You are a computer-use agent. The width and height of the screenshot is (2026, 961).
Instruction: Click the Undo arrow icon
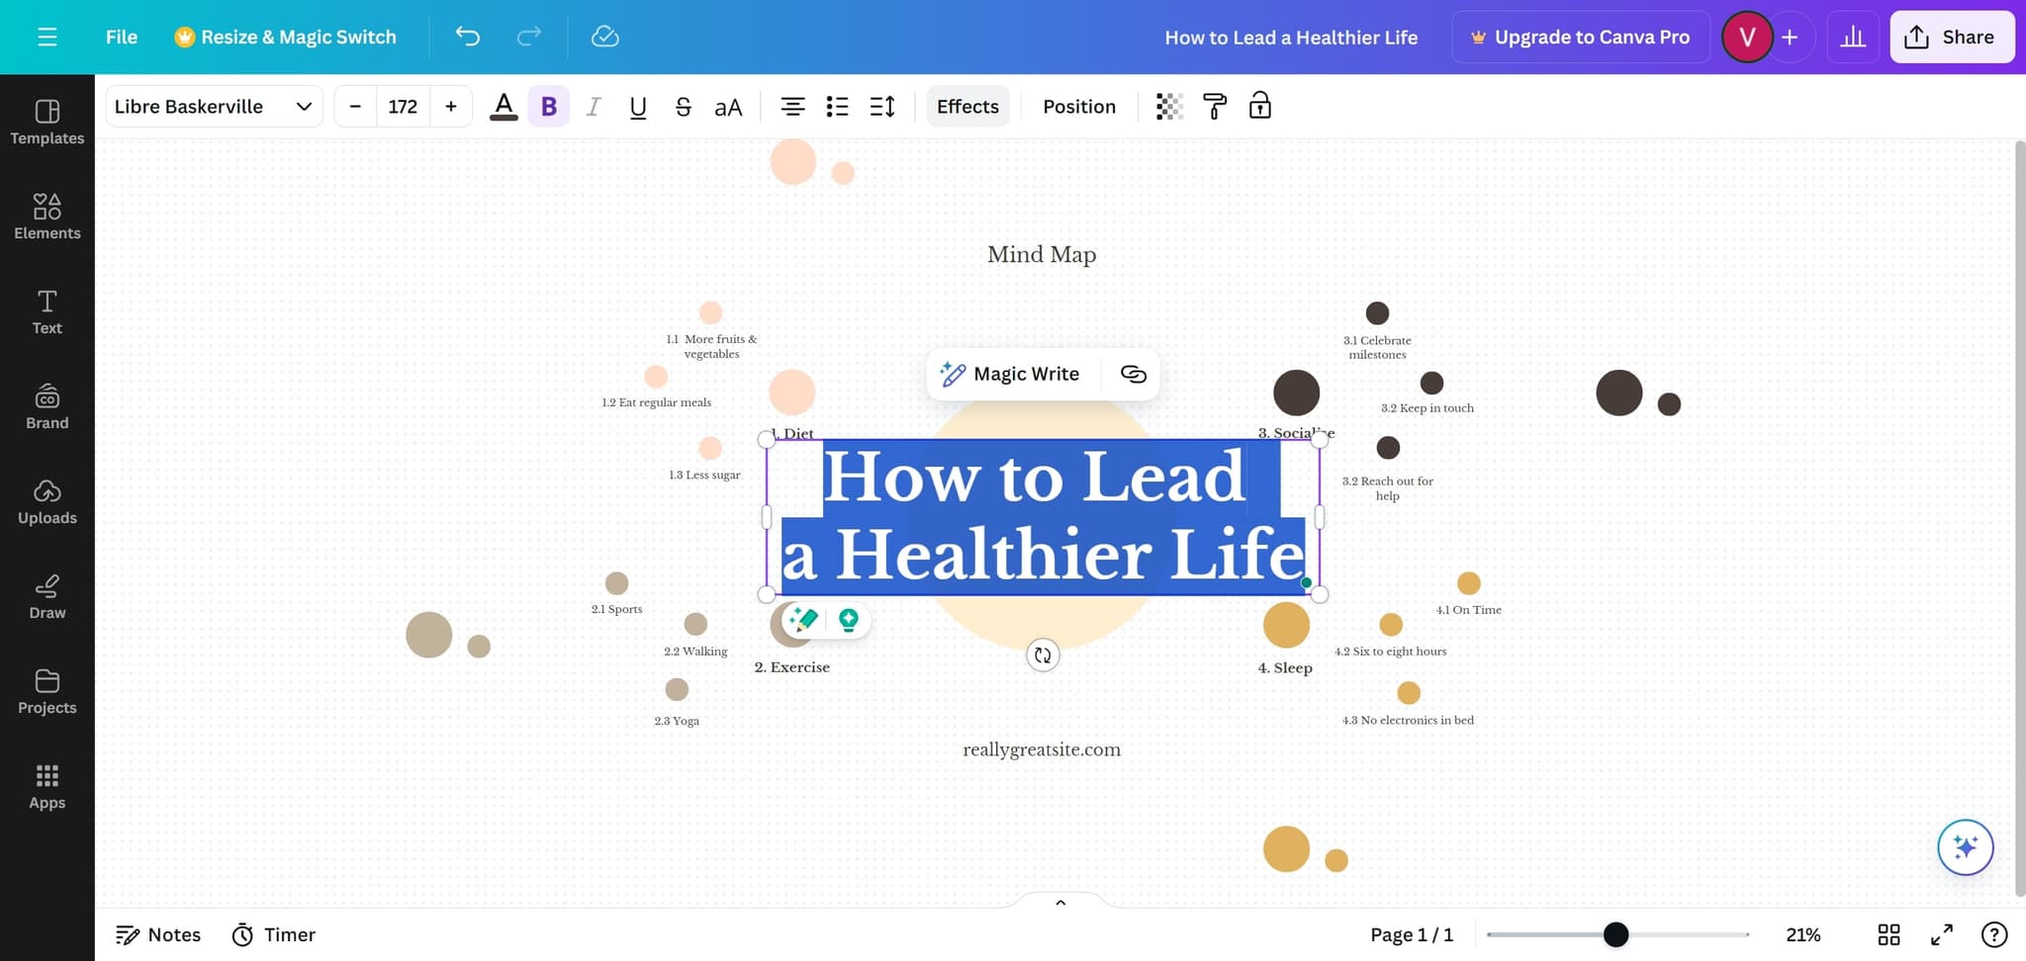pos(467,37)
